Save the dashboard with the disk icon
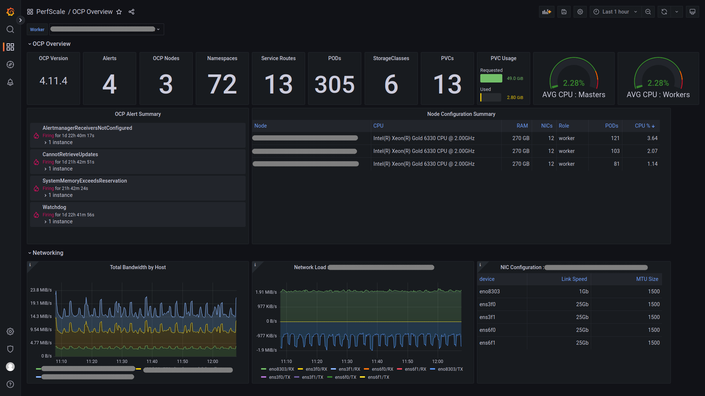 564,12
